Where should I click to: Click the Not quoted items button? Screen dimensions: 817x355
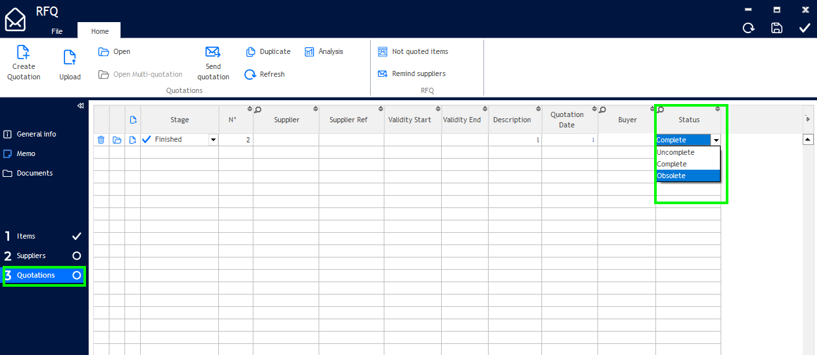[413, 52]
